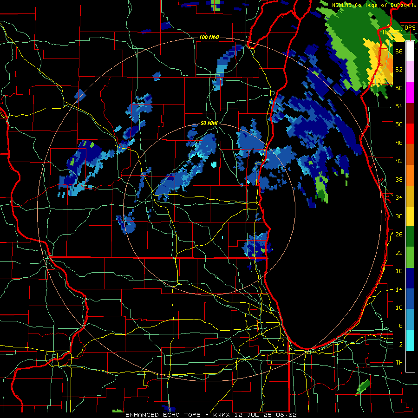
Task: Click the legend value '50'
Action: point(399,124)
